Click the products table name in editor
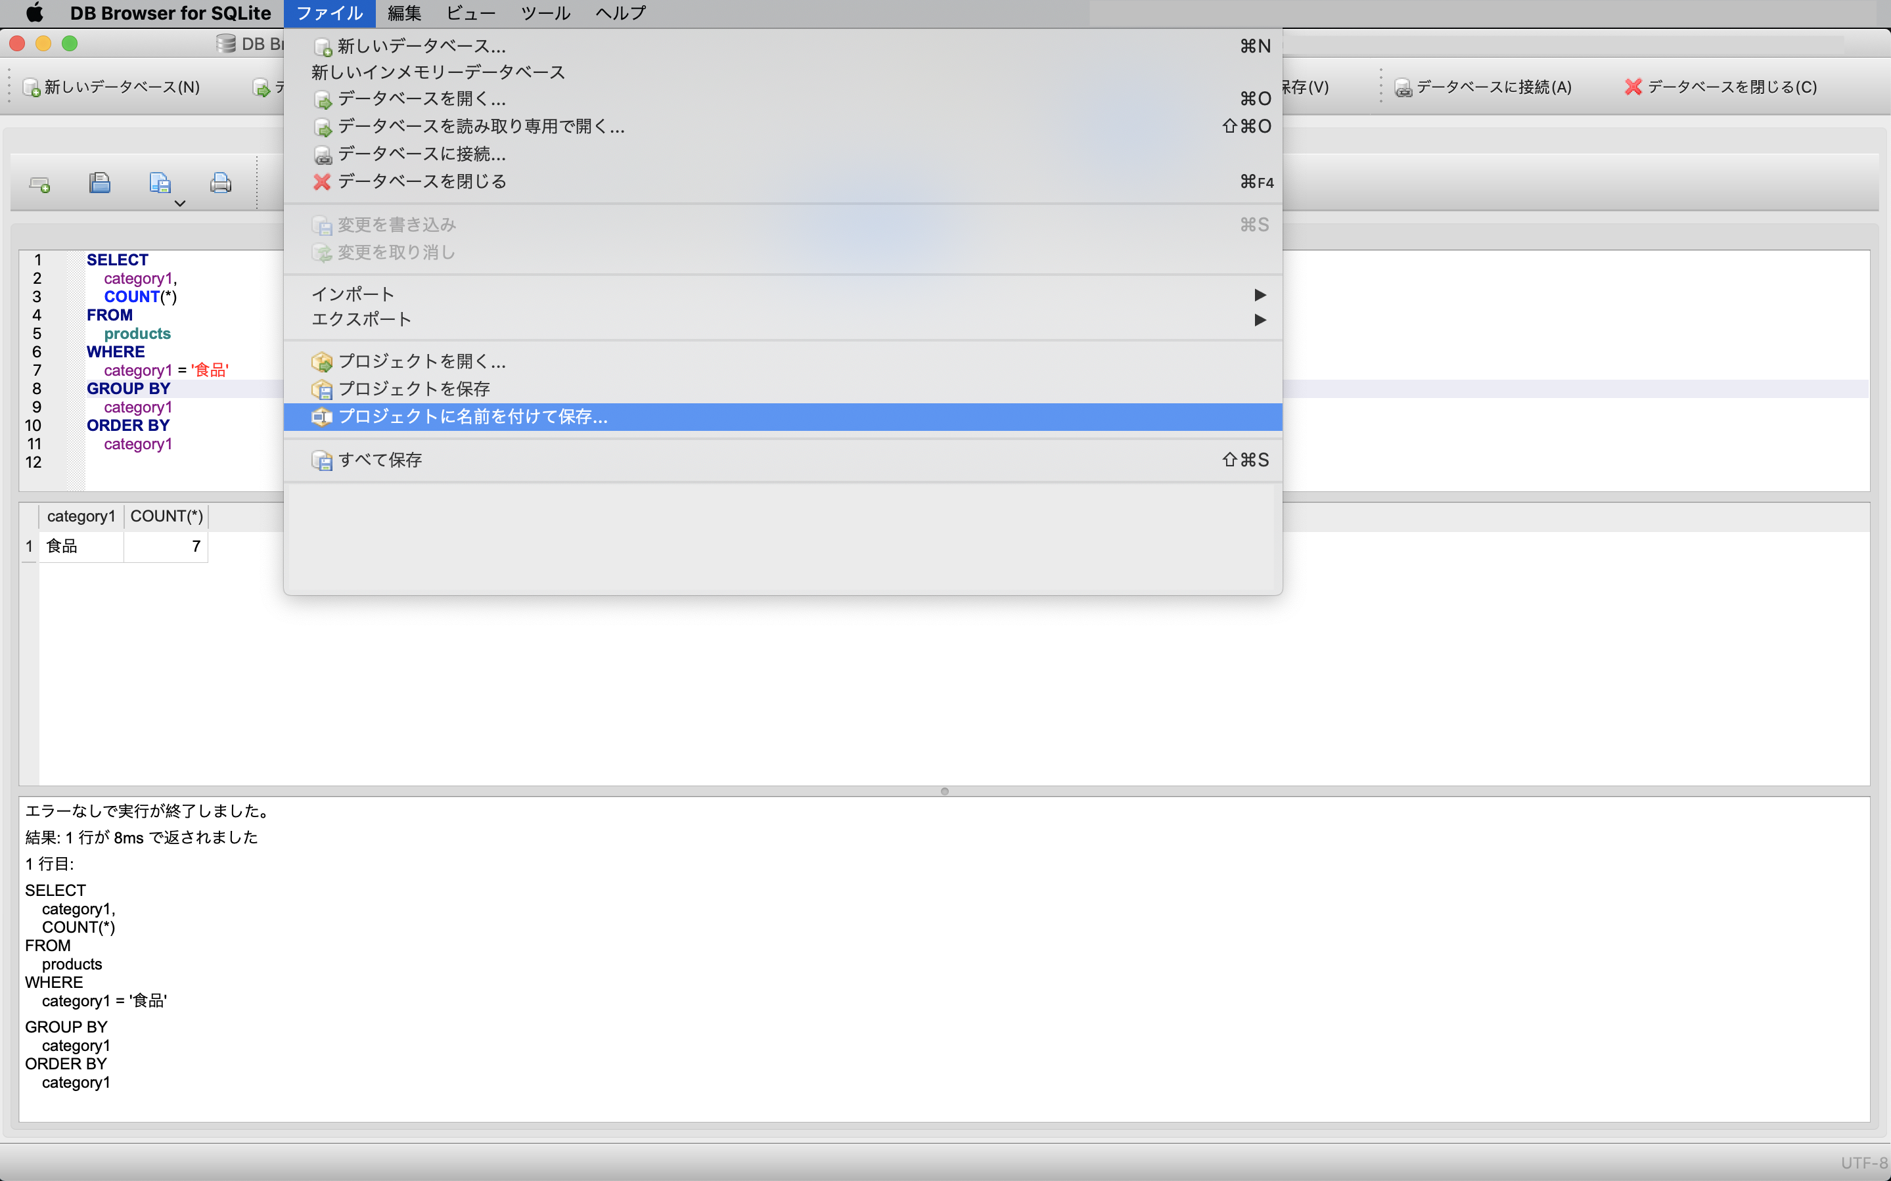 tap(137, 334)
